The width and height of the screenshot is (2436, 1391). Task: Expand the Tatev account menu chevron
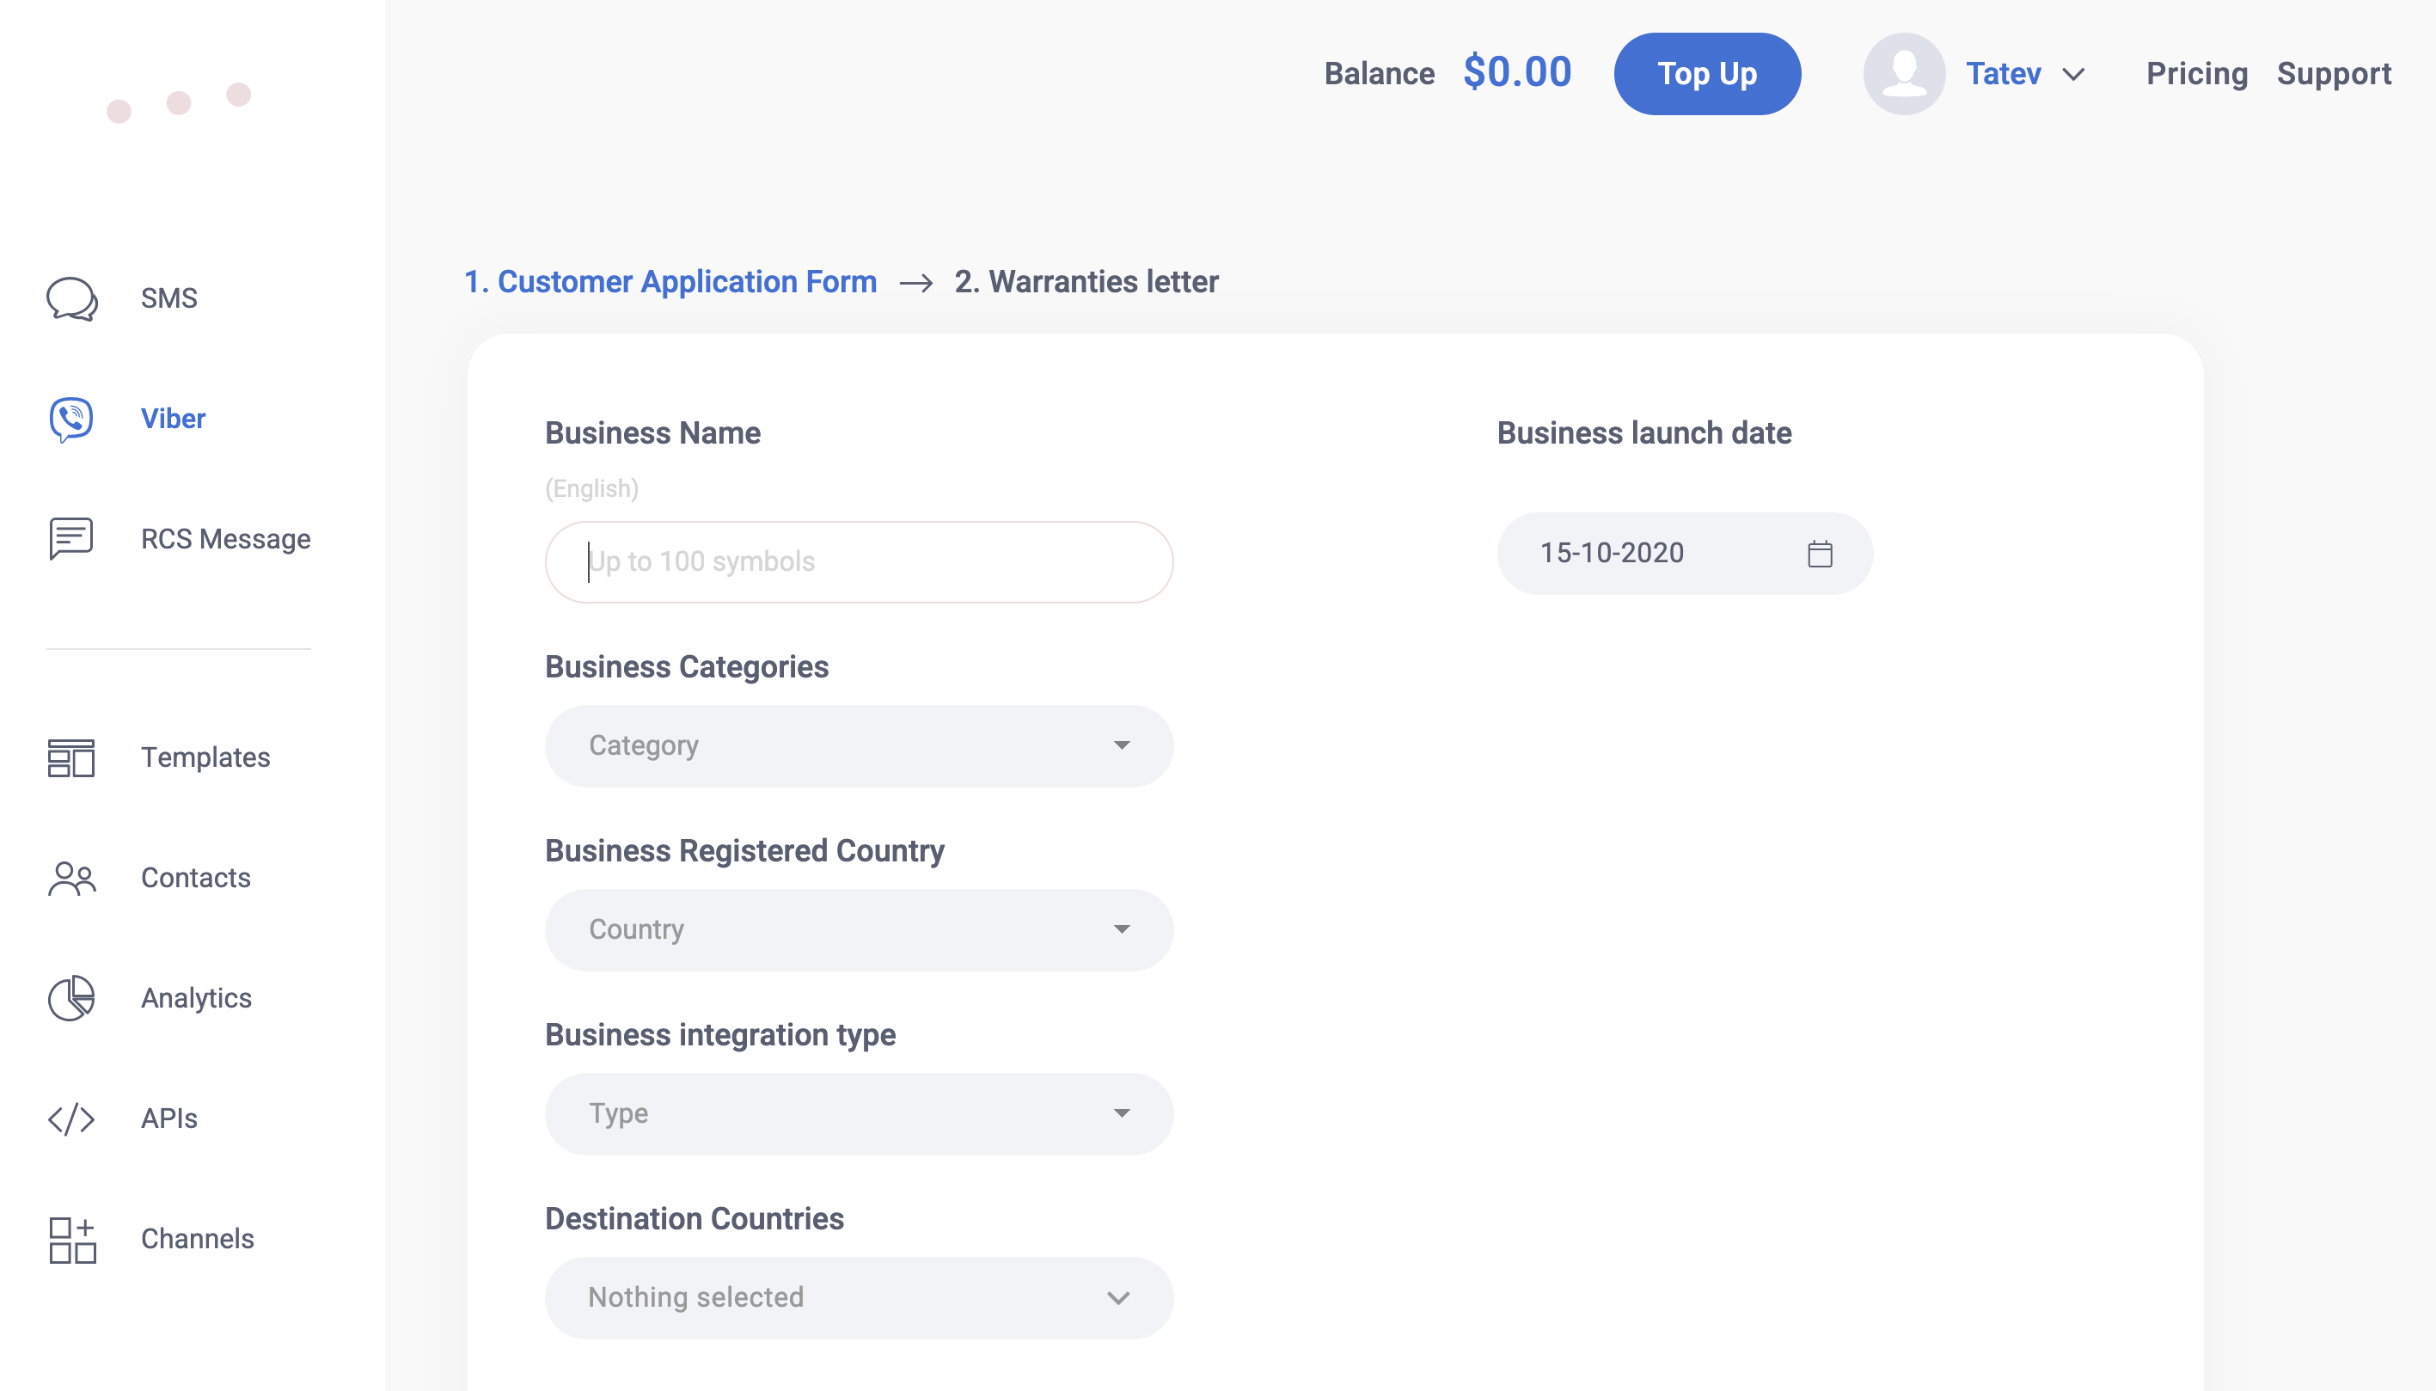tap(2073, 75)
